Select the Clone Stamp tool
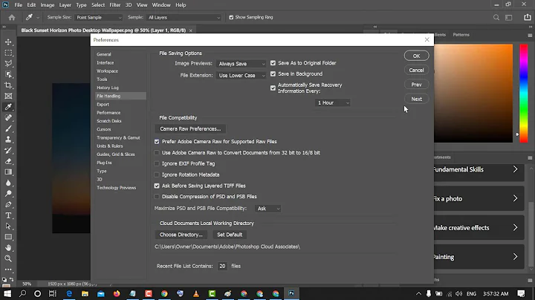Viewport: 535px width, 300px height. pos(8,140)
